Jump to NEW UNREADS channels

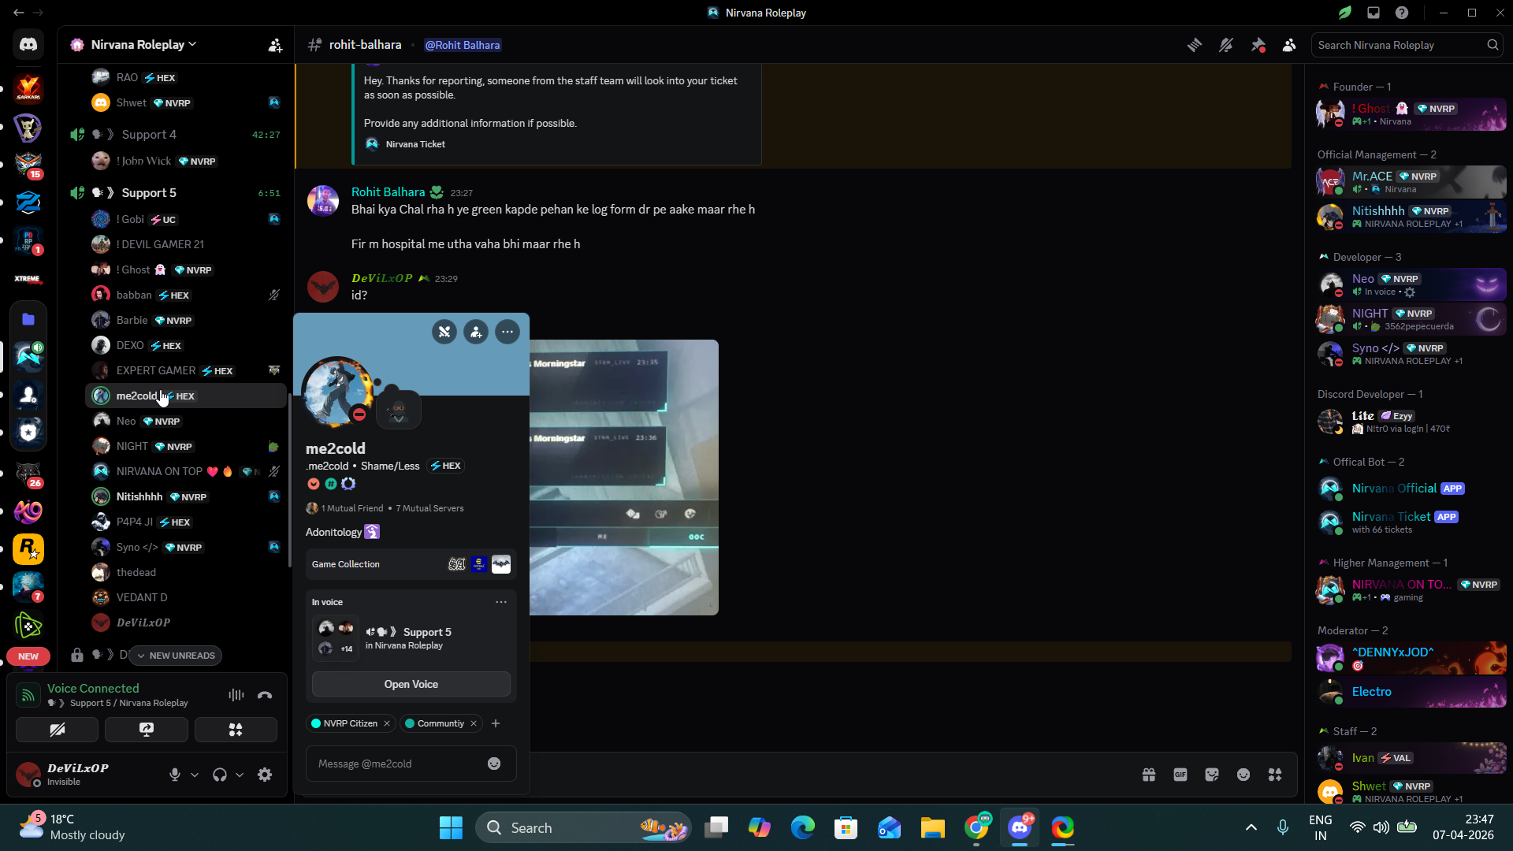[176, 656]
